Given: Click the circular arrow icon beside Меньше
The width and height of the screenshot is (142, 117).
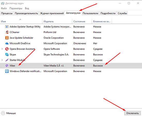Looking at the screenshot, I should coord(3,113).
